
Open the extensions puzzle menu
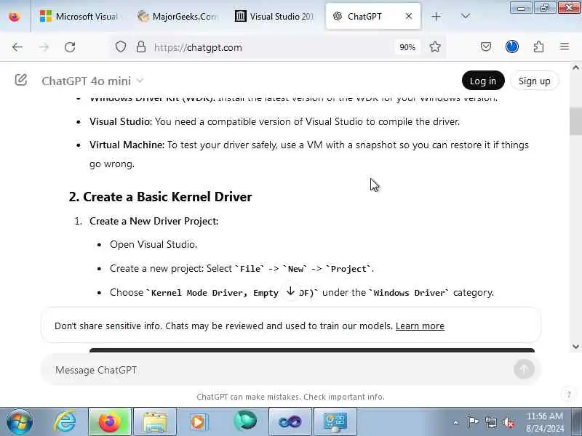538,47
